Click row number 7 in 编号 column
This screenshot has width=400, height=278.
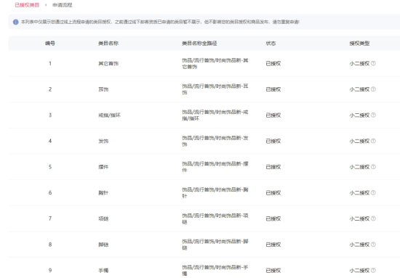click(x=50, y=218)
